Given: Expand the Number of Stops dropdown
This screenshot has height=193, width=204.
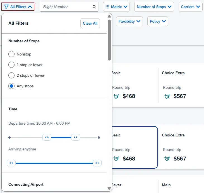Looking at the screenshot, I should click(154, 7).
